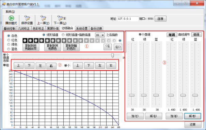
Task: Select the 绿色 radio button
Action: tap(9, 44)
